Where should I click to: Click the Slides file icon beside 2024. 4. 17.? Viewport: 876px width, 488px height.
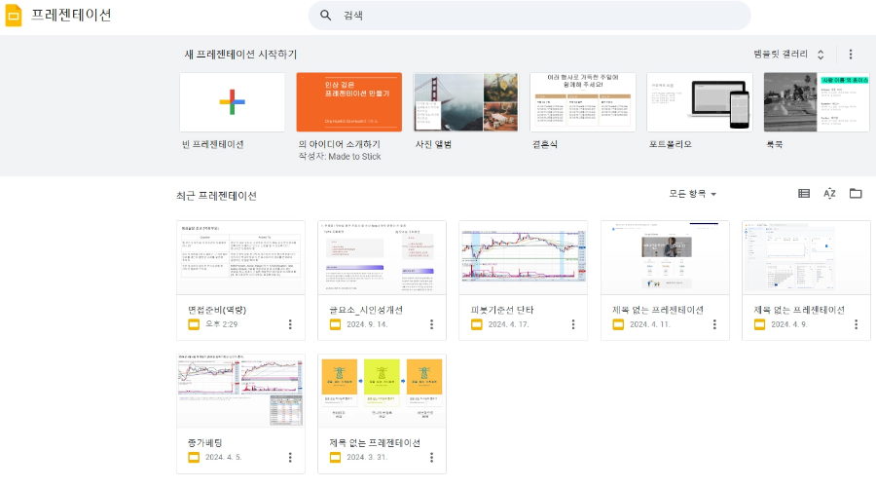477,324
